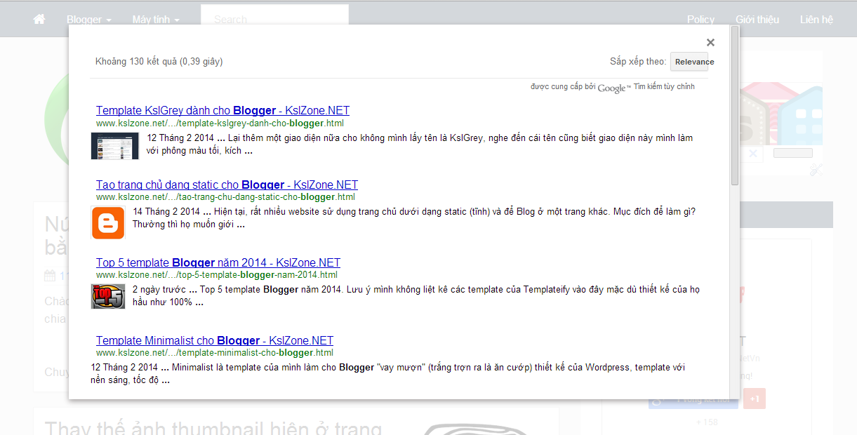The height and width of the screenshot is (435, 857).
Task: Go to the Giới thiệu page
Action: 757,20
